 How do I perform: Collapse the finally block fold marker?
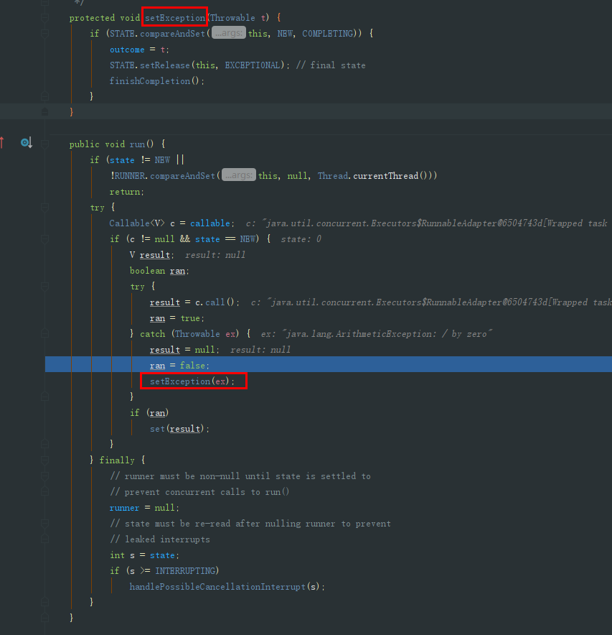tap(45, 460)
